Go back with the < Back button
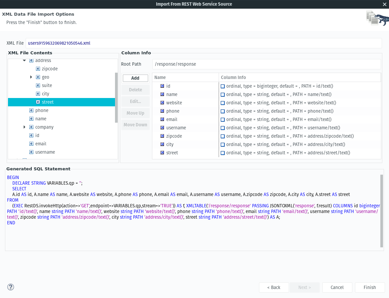Viewport: 389px width, 298px height. 274,287
